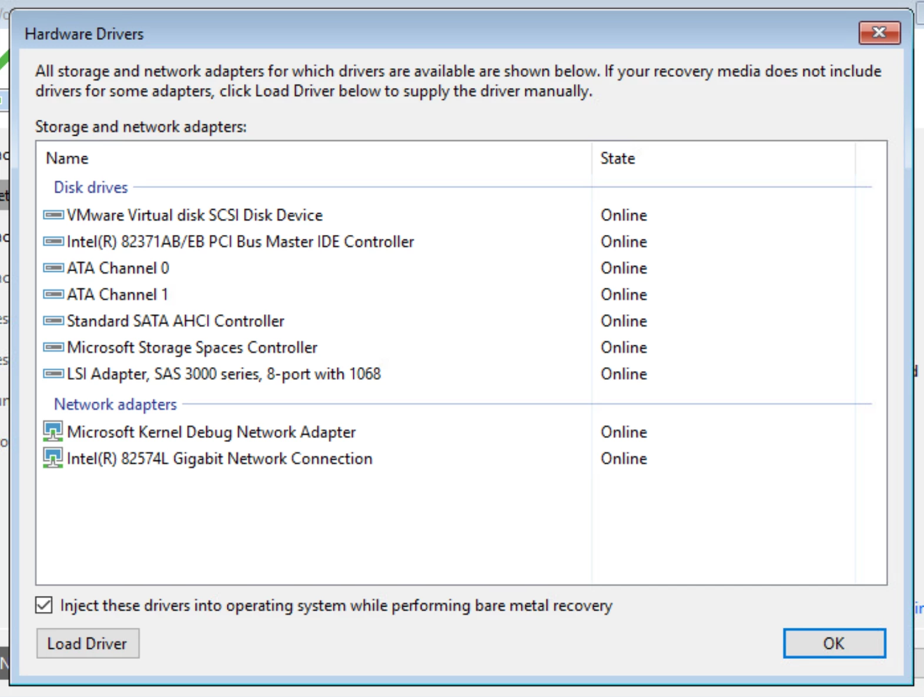The width and height of the screenshot is (924, 697).
Task: Click the VMware Virtual disk device icon
Action: (53, 215)
